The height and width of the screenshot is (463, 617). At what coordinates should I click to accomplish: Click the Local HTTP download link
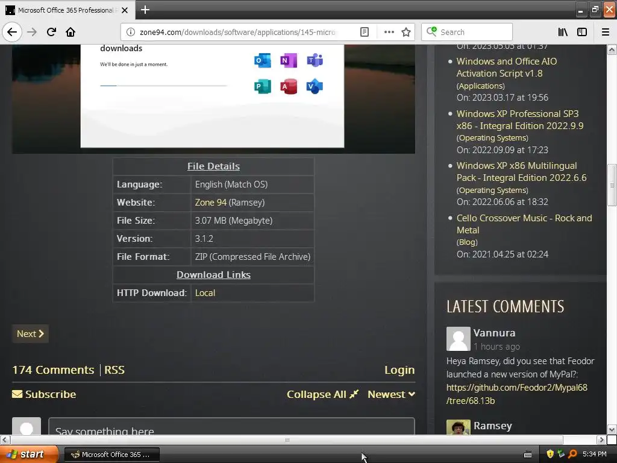point(205,293)
